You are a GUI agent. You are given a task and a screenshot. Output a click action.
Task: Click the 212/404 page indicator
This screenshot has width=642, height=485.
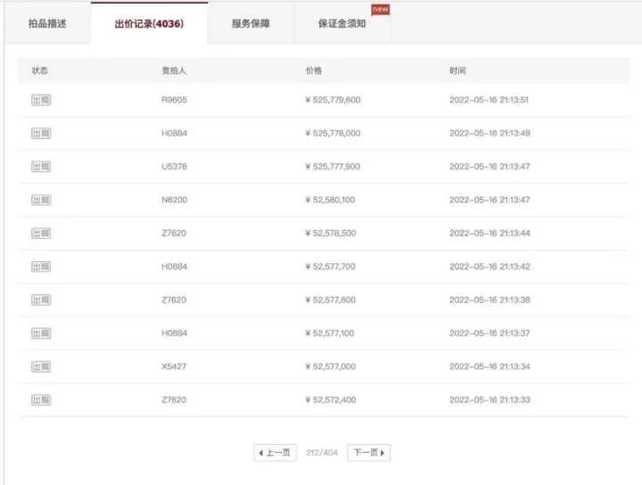pyautogui.click(x=322, y=453)
